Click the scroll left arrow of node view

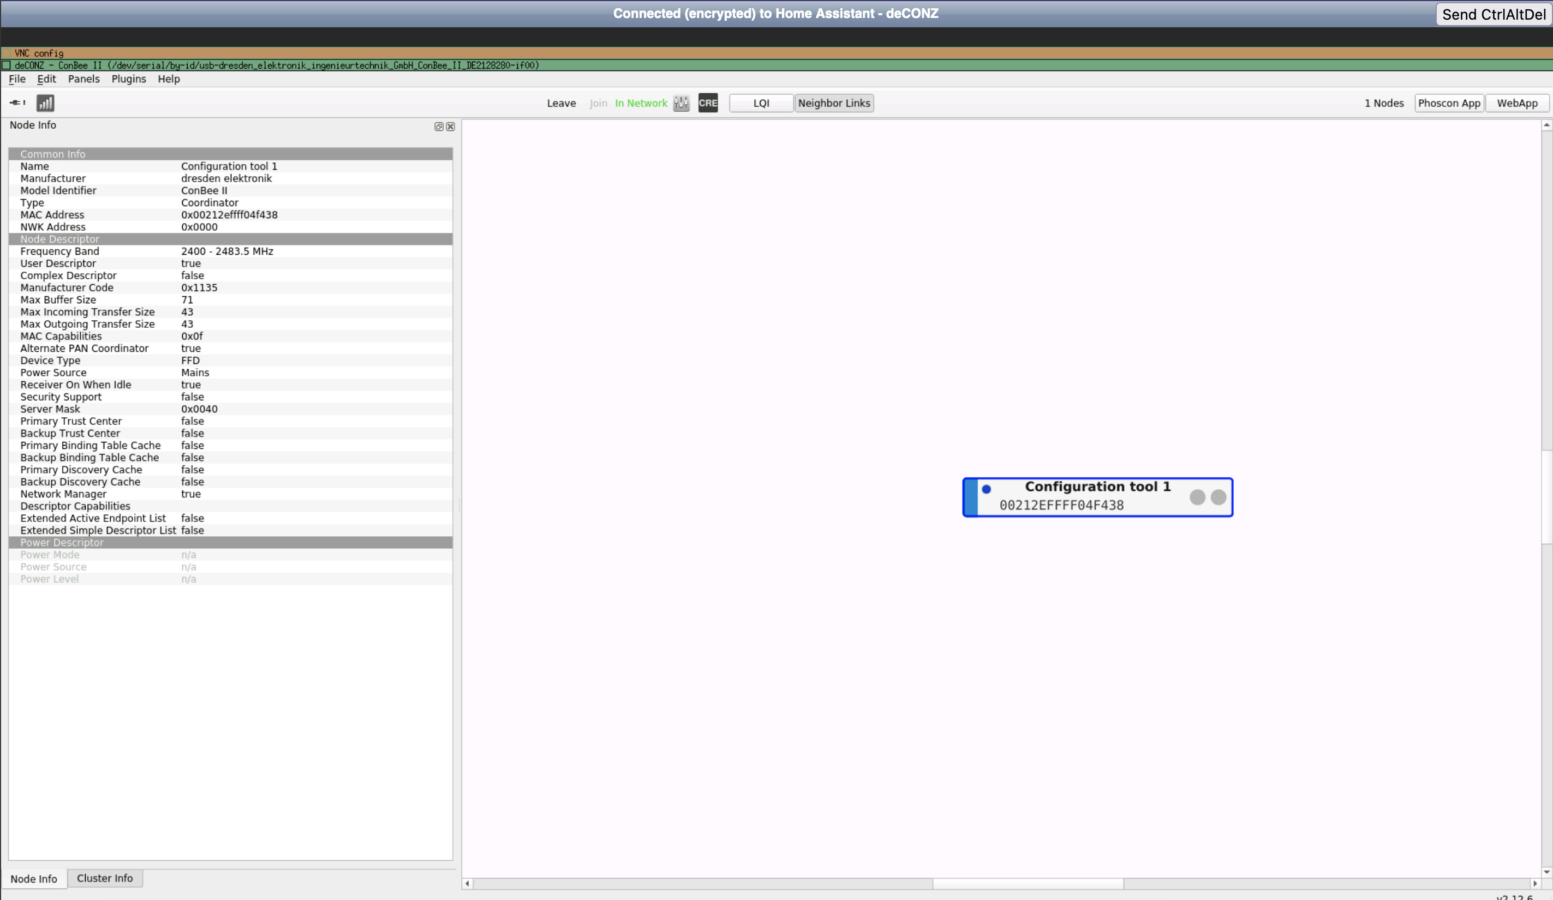pyautogui.click(x=467, y=884)
